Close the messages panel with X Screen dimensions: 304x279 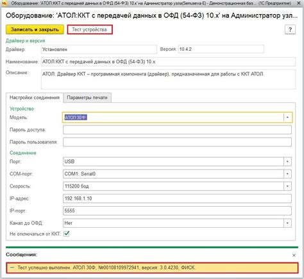(294, 255)
